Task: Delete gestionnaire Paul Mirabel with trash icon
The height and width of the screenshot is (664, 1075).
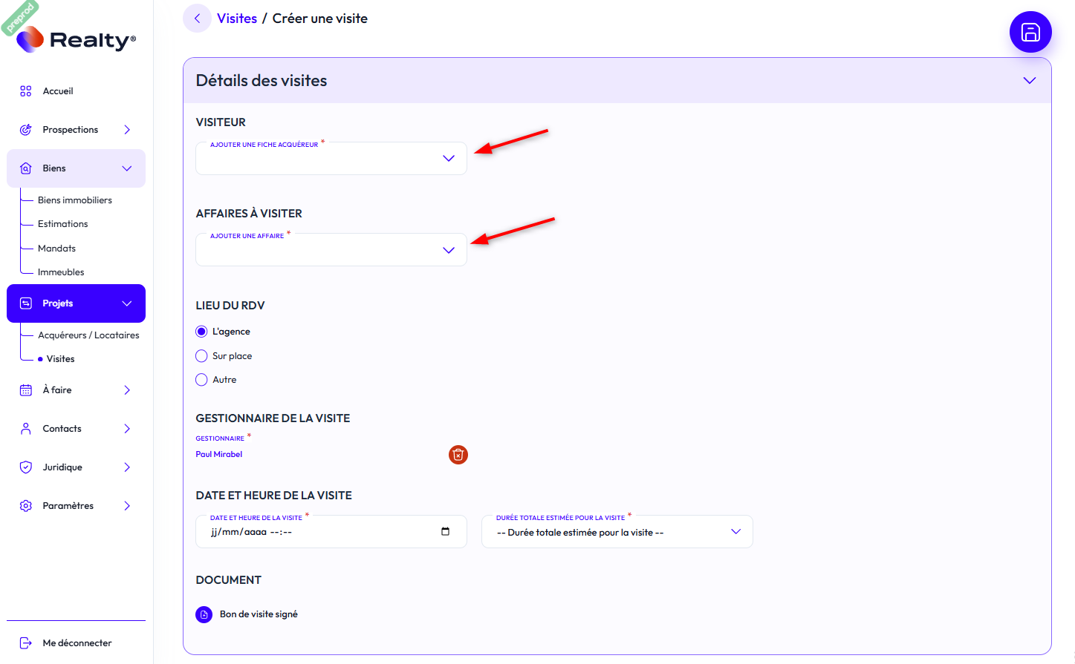Action: tap(458, 455)
